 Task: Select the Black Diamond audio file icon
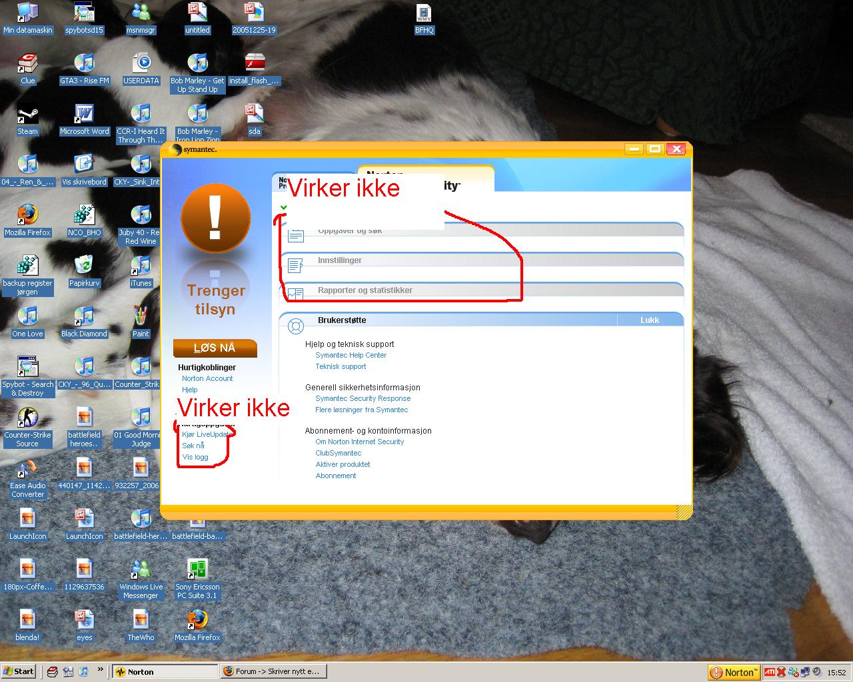(x=84, y=323)
